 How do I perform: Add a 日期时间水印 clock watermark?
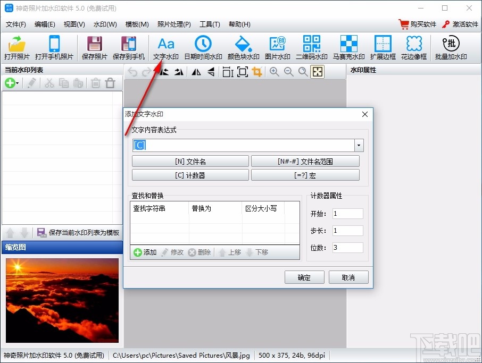[203, 48]
